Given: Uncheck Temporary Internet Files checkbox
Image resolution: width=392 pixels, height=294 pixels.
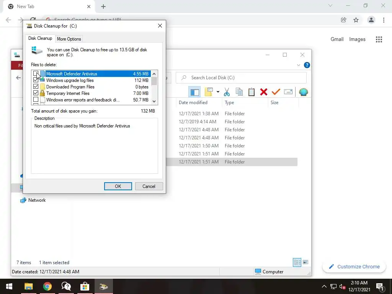Looking at the screenshot, I should point(36,93).
